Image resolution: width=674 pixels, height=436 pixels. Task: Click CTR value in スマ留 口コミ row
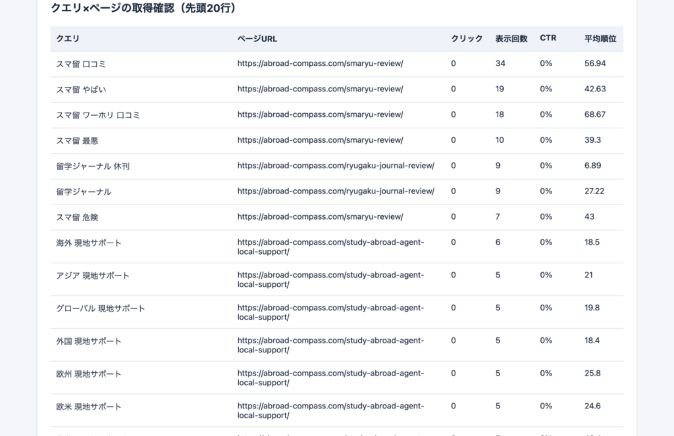(x=546, y=64)
